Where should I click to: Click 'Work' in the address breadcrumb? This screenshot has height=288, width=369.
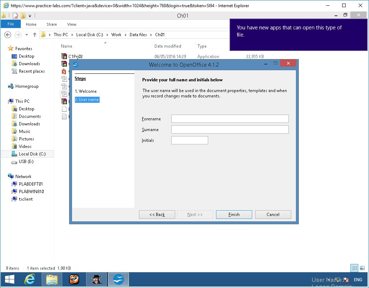(116, 35)
